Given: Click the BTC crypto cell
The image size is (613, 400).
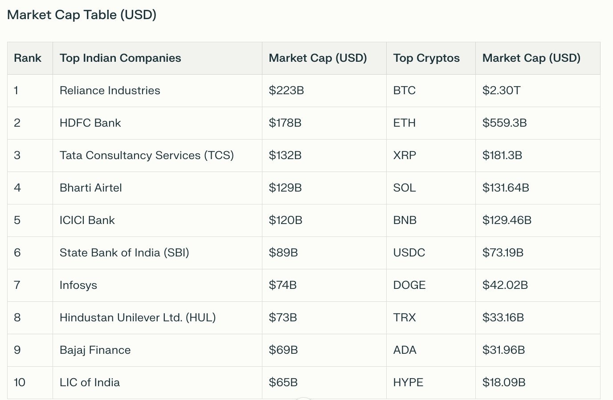Looking at the screenshot, I should click(404, 91).
